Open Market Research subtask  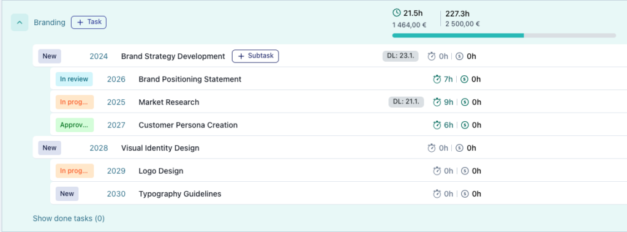169,102
